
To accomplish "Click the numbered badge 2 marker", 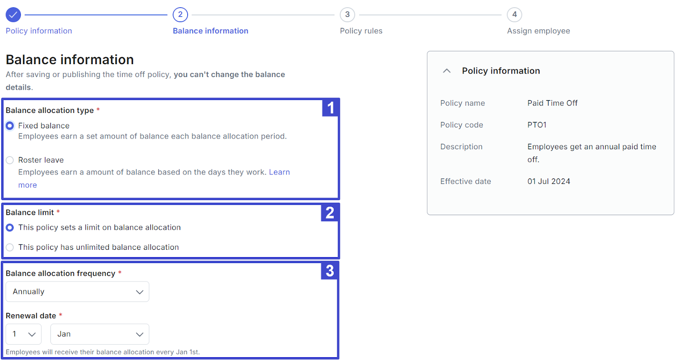I will pyautogui.click(x=330, y=213).
